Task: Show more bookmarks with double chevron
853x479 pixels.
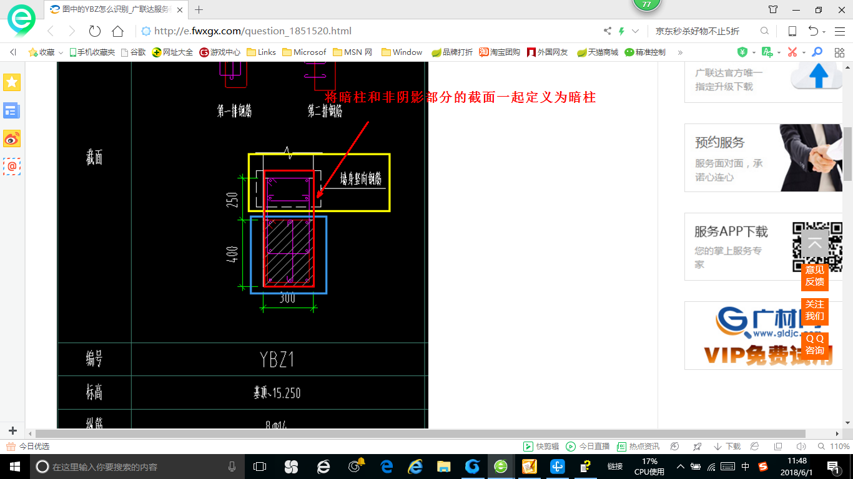Action: pos(680,52)
